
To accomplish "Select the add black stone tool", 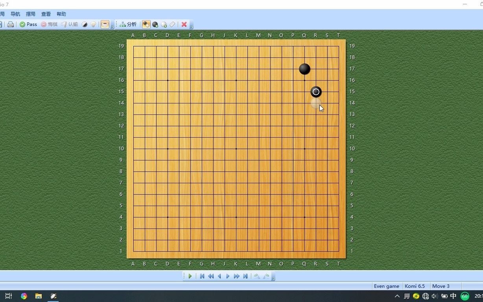I will pyautogui.click(x=155, y=24).
